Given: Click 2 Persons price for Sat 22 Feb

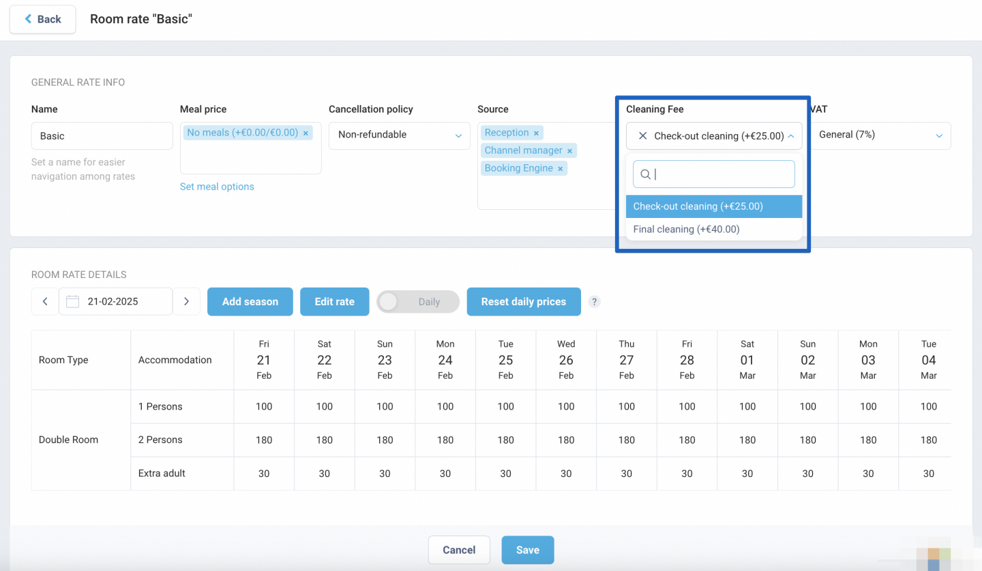Looking at the screenshot, I should (325, 440).
